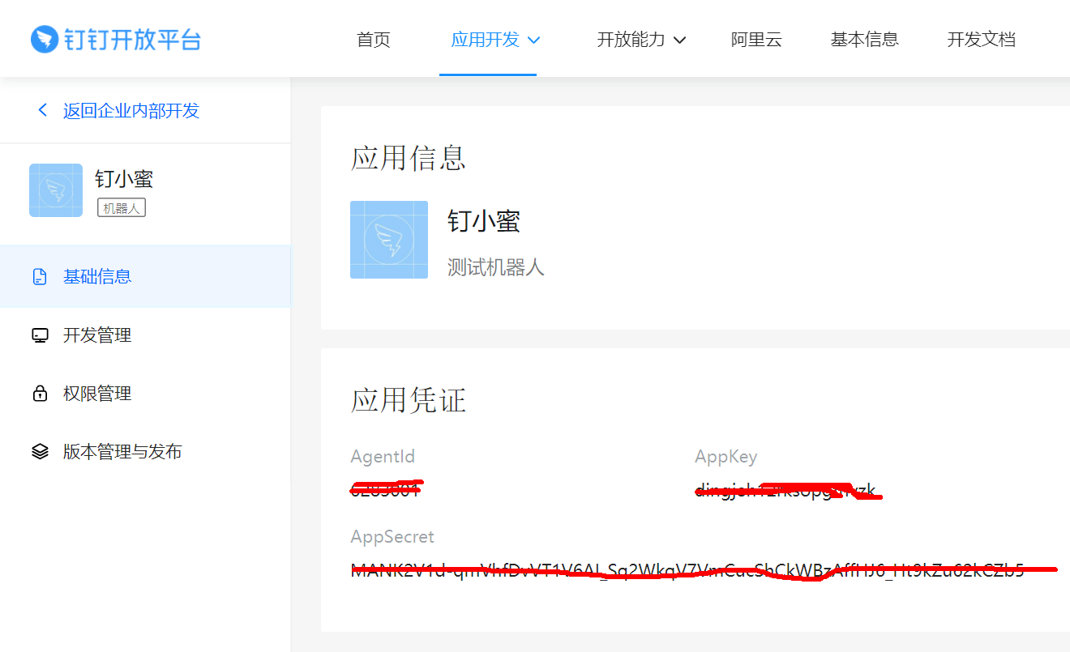Viewport: 1070px width, 652px height.
Task: Open the 开发文档 link
Action: [981, 40]
